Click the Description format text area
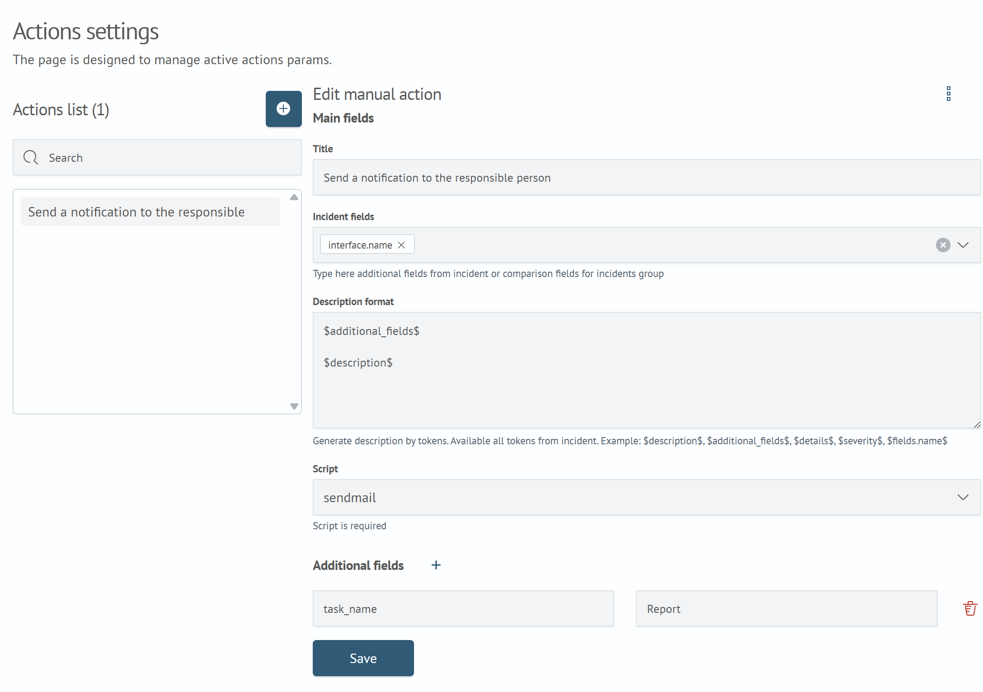The image size is (983, 692). [x=646, y=370]
